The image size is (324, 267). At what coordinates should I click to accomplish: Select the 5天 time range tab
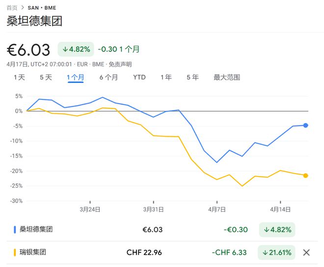[46, 77]
